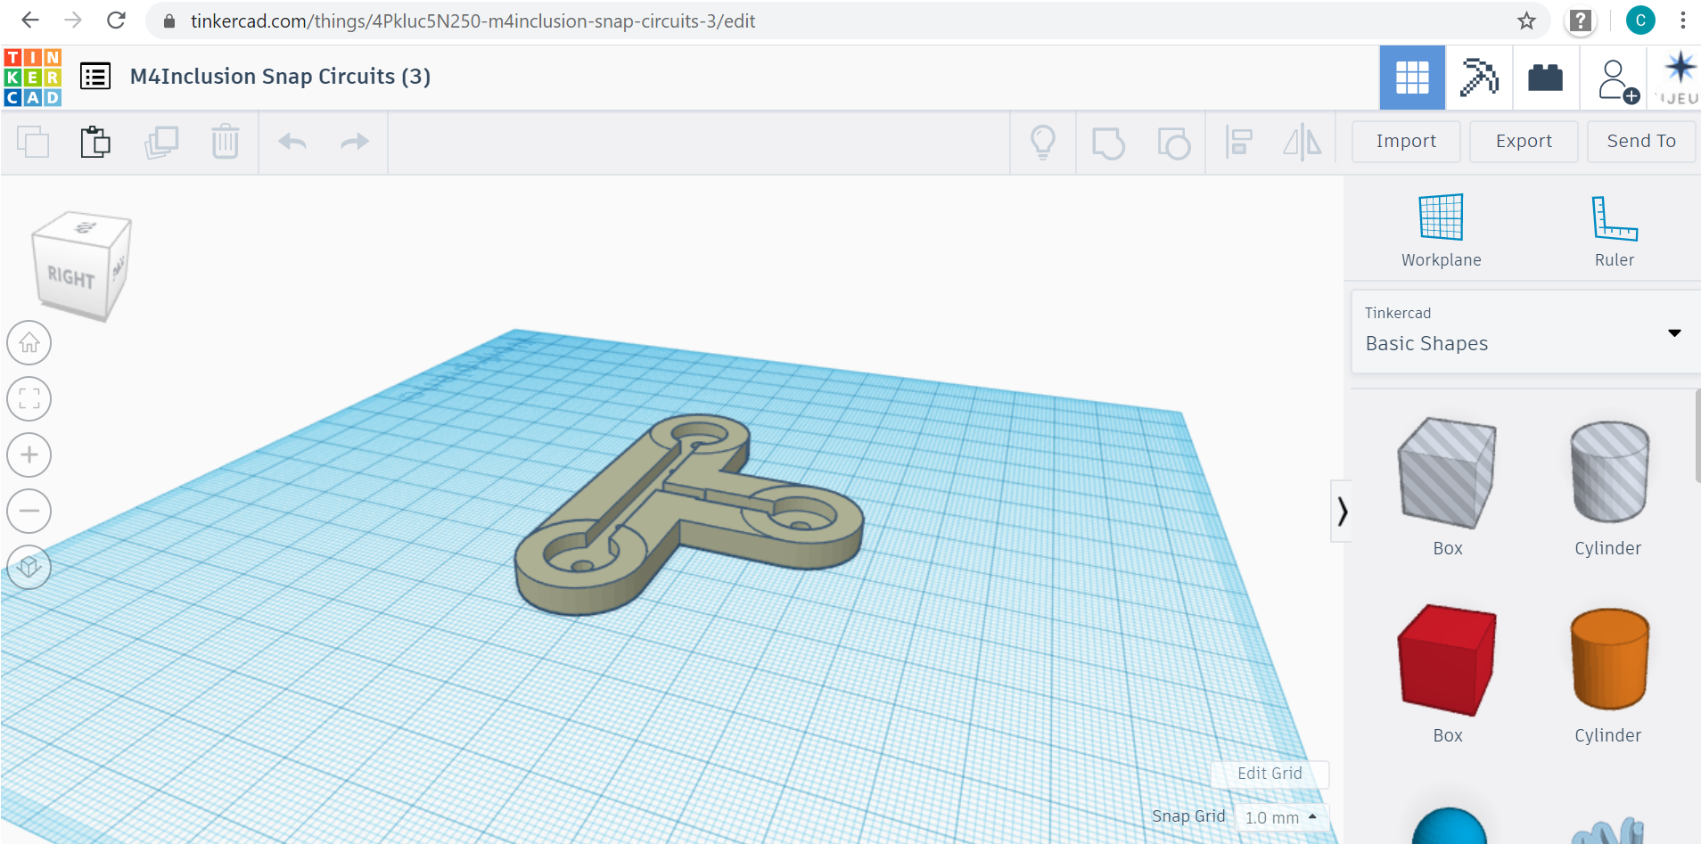
Task: Click the Export button
Action: pos(1523,142)
